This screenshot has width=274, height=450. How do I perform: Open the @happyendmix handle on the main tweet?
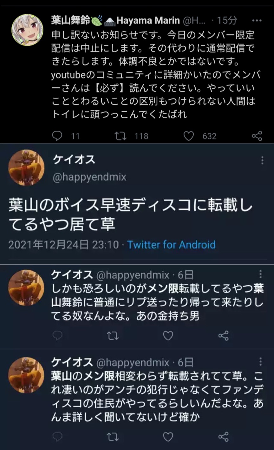pos(89,177)
